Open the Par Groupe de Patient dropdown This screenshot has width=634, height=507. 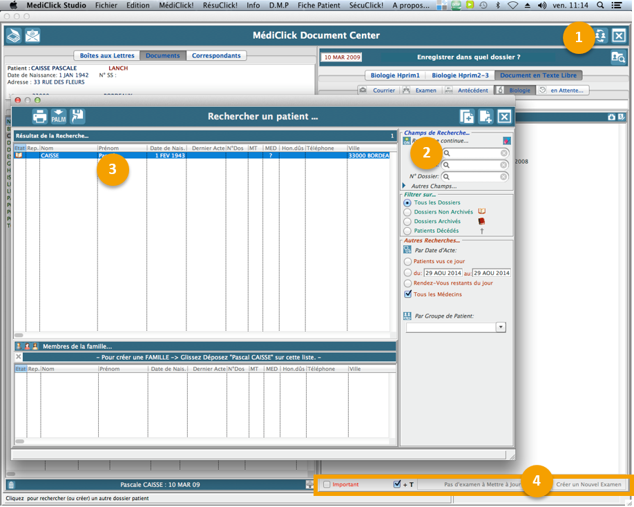tap(501, 327)
